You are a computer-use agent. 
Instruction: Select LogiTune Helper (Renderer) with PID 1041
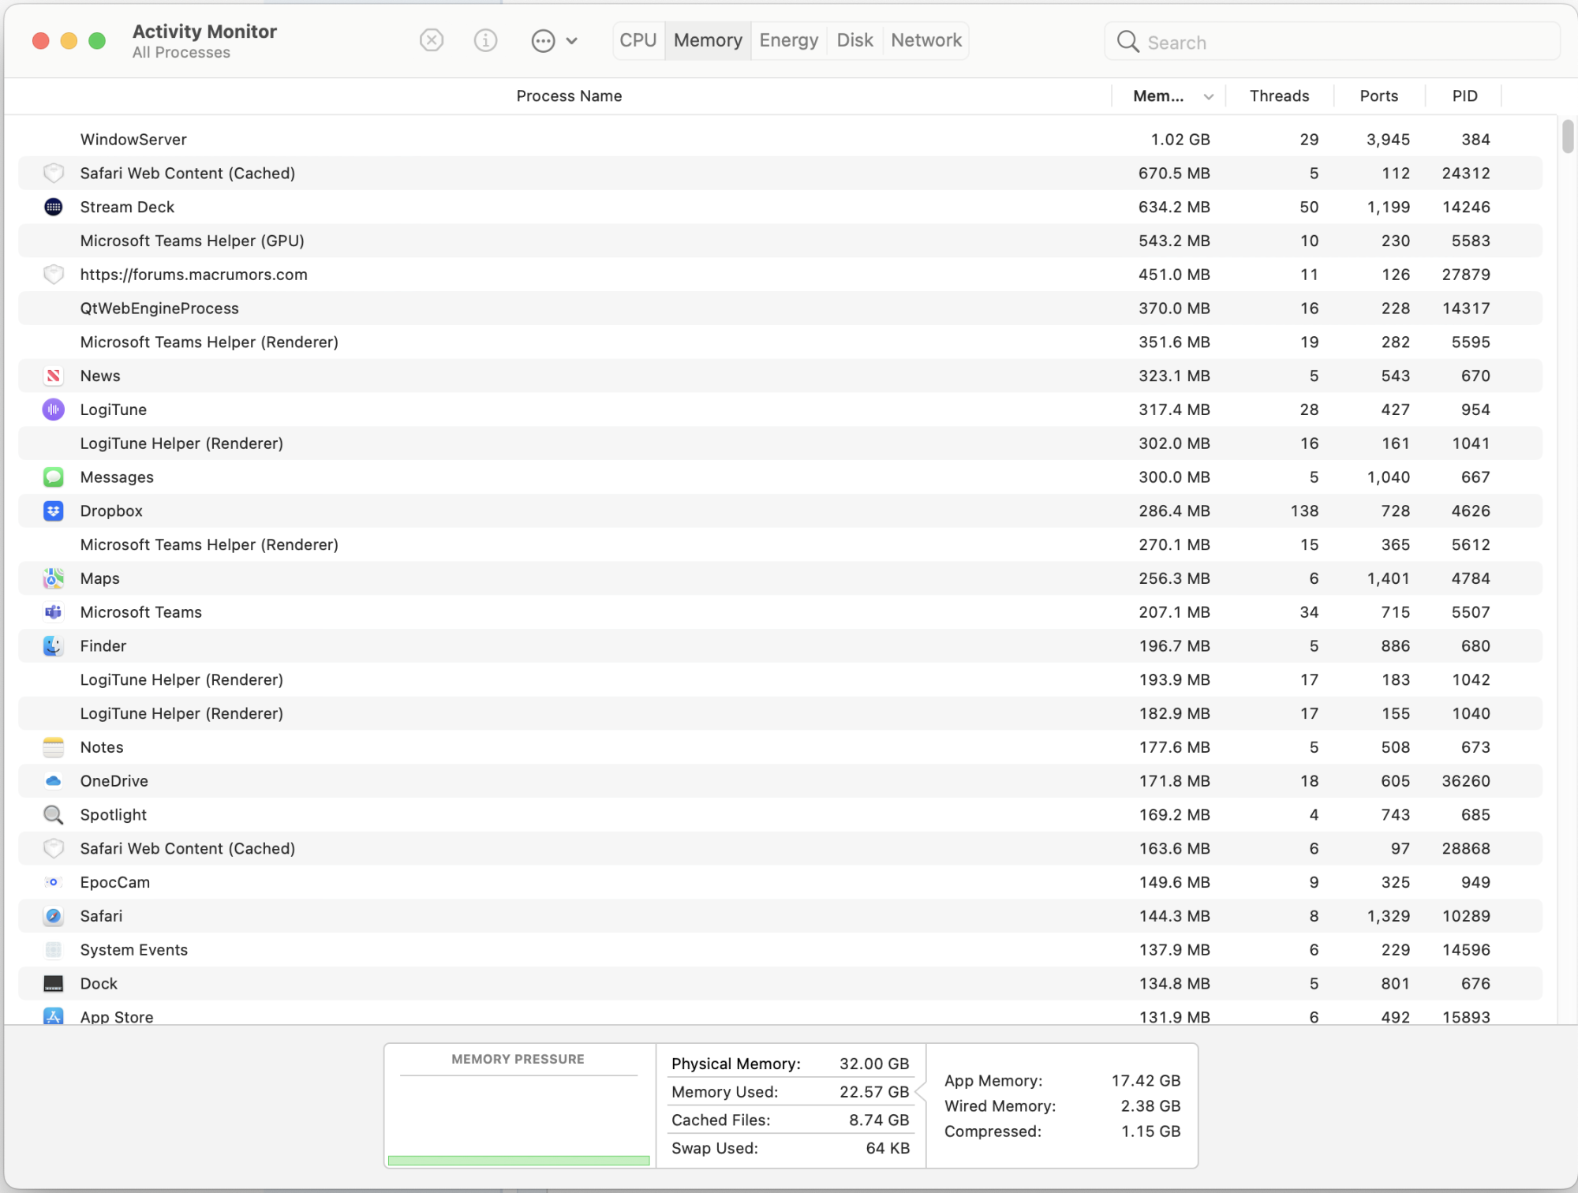pos(780,443)
